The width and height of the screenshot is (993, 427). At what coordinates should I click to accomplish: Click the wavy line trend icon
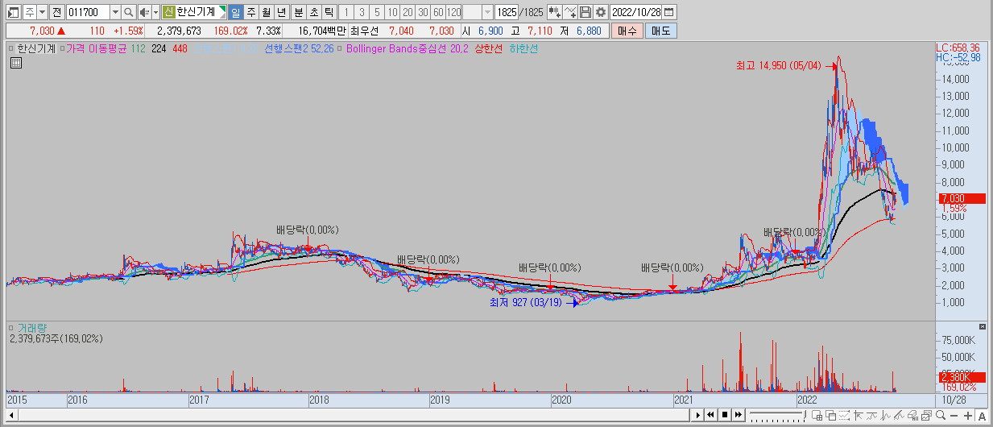[x=872, y=415]
